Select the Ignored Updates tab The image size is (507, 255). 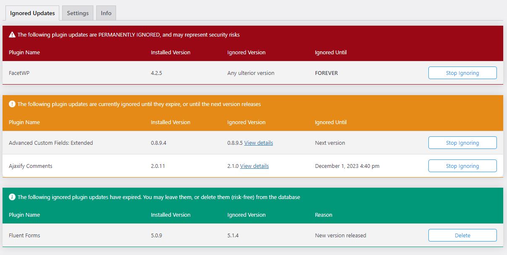[32, 13]
